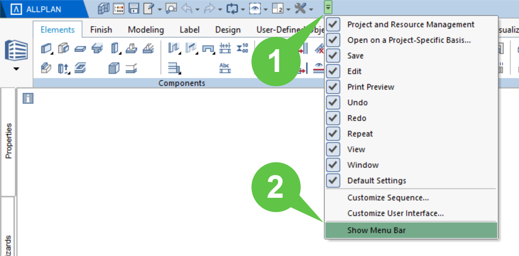Click the View eye icon in toolbar
The height and width of the screenshot is (256, 519).
coord(255,9)
